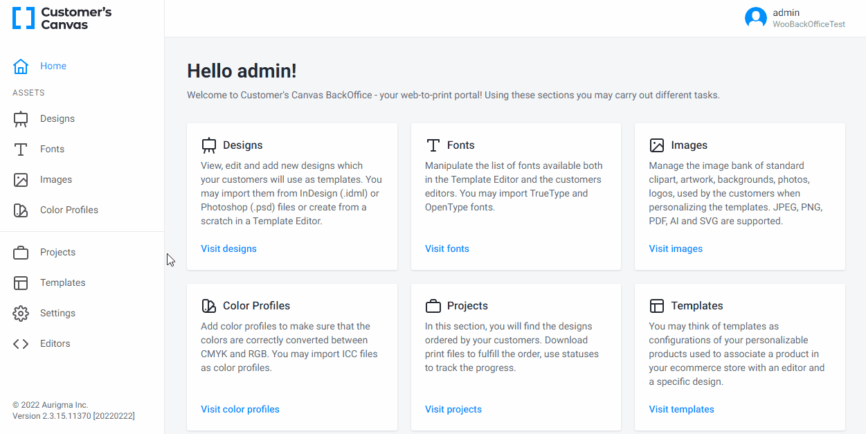Click the Customer's Canvas logo bracket icon
This screenshot has width=866, height=434.
23,18
